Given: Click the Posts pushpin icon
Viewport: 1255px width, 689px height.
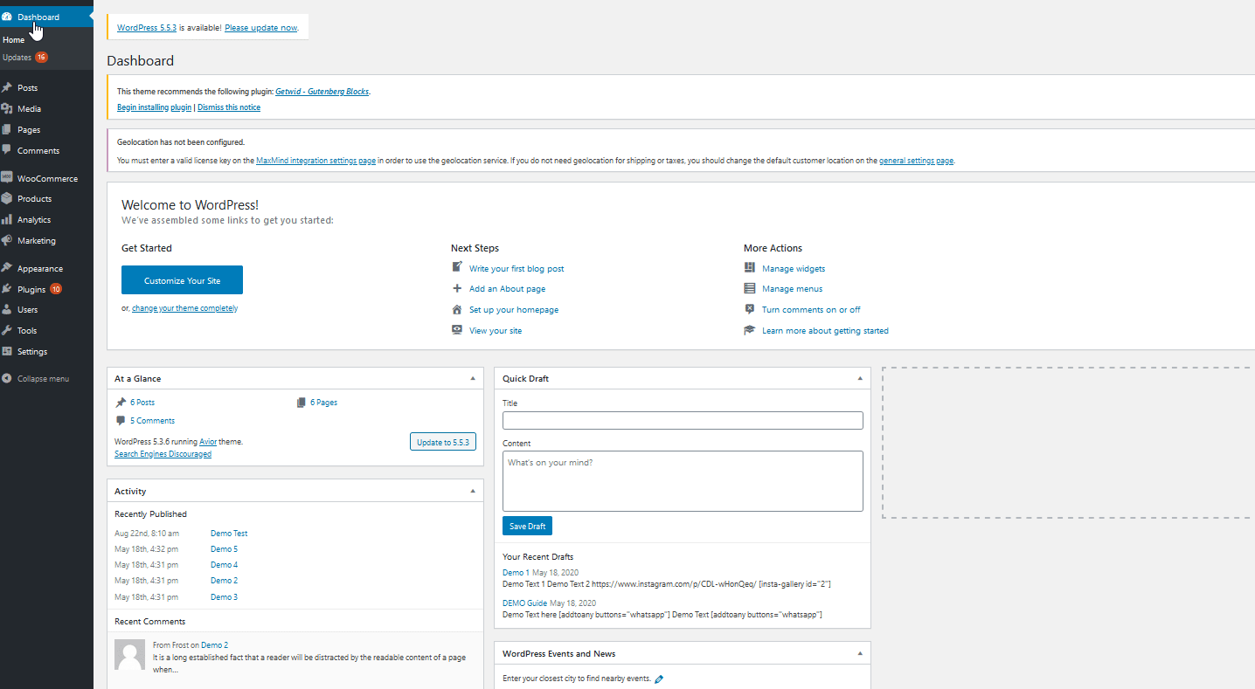Looking at the screenshot, I should [x=7, y=87].
